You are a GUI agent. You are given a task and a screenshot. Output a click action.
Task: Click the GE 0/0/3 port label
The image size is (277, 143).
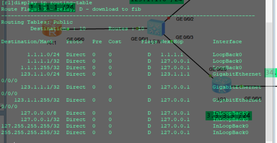point(185,38)
